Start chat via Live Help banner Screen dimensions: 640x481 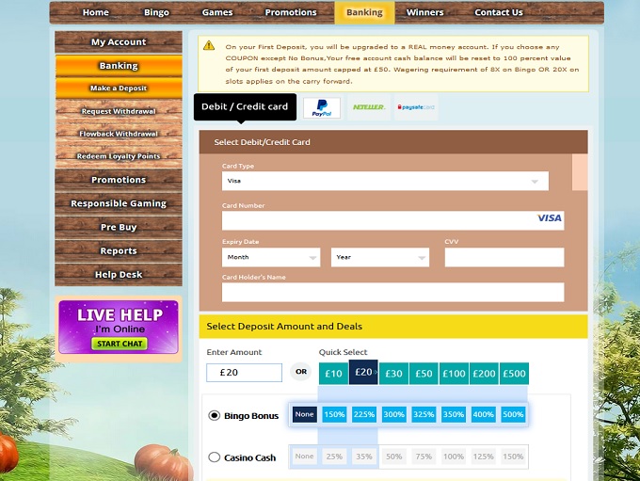[119, 344]
